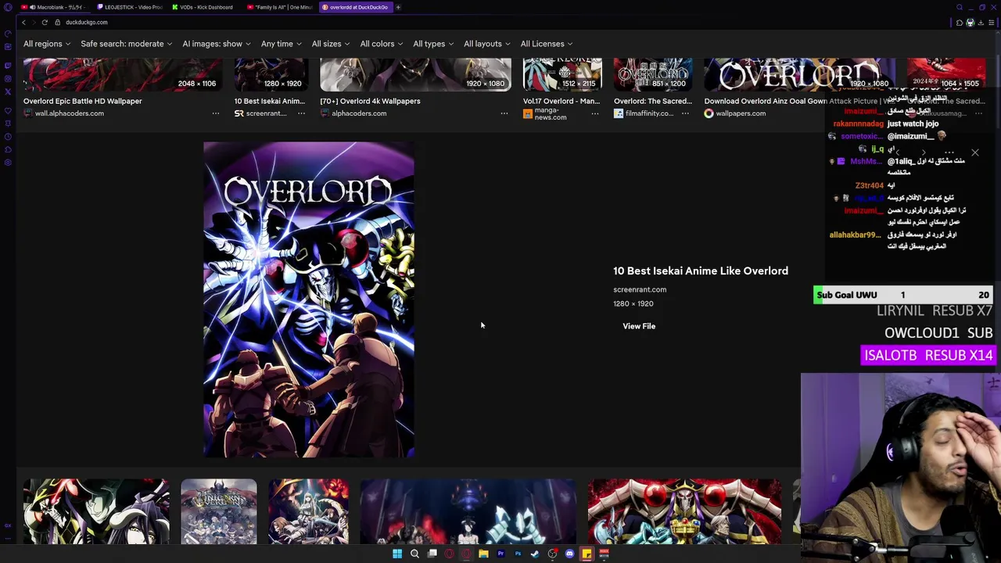Open 10 Best Isekai Anime Like Overlord title
This screenshot has width=1001, height=563.
click(701, 271)
